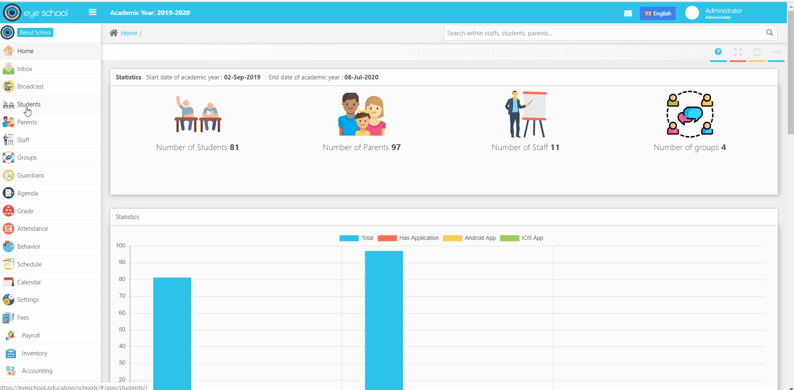Click the Groups sidebar icon

(8, 158)
